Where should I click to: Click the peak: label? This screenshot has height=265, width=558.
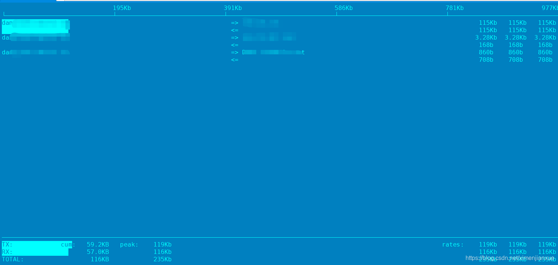tap(129, 245)
